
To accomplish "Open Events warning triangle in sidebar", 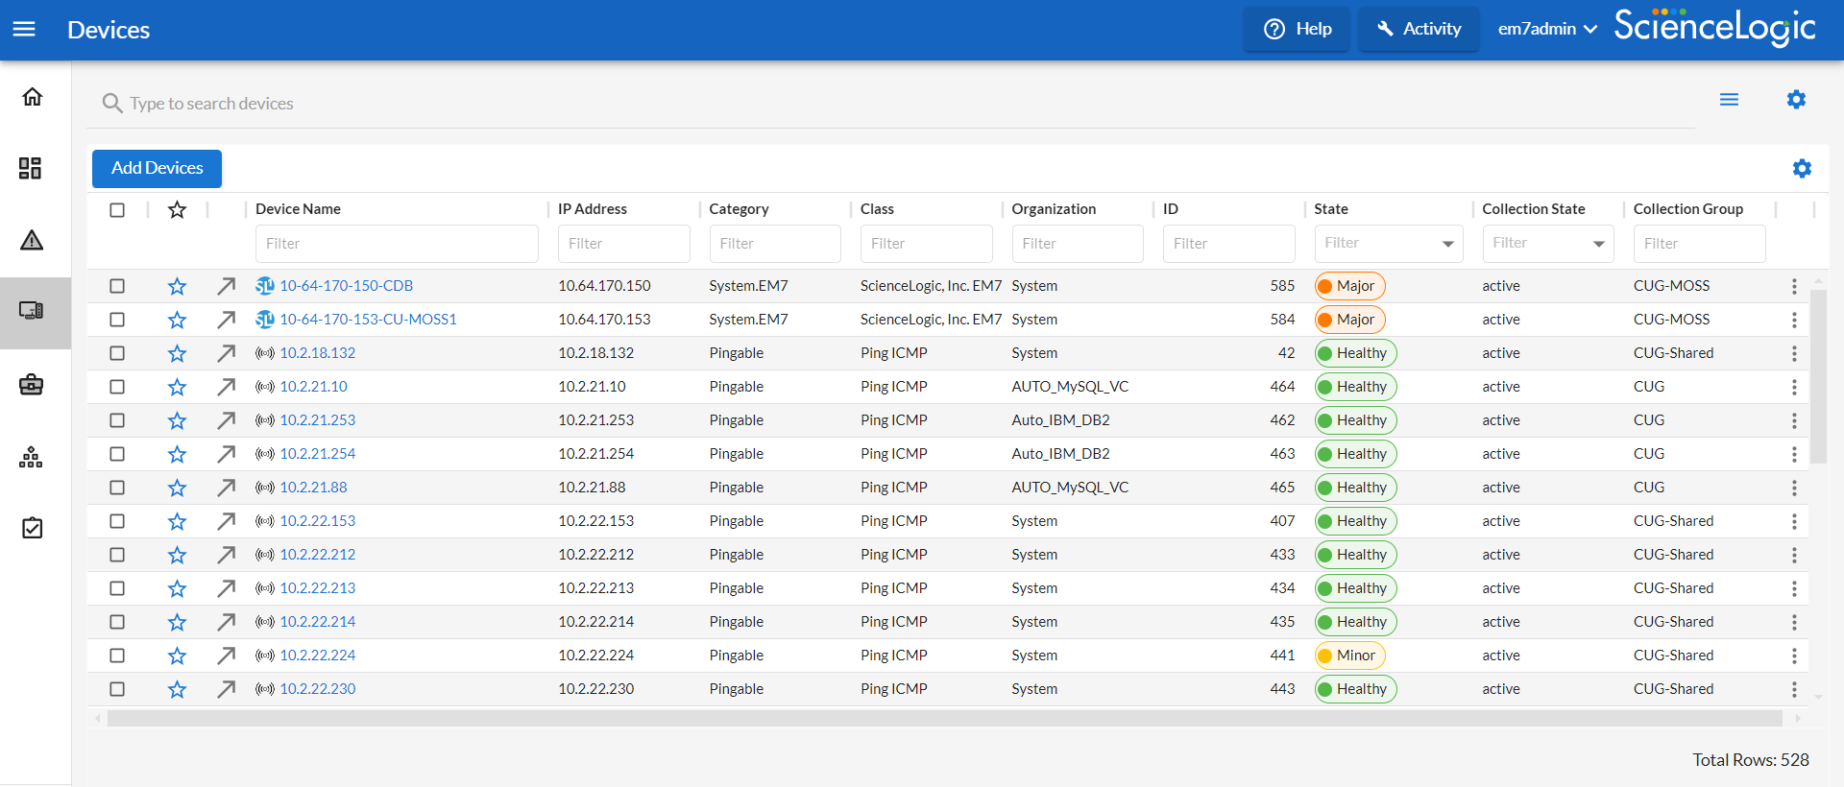I will pos(32,240).
